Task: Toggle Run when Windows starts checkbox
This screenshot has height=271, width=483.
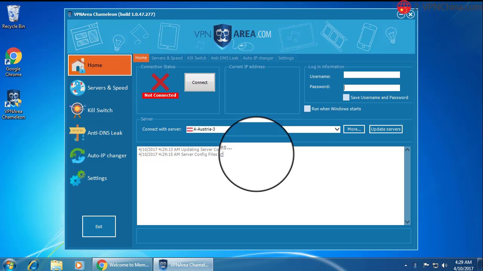Action: pyautogui.click(x=307, y=109)
